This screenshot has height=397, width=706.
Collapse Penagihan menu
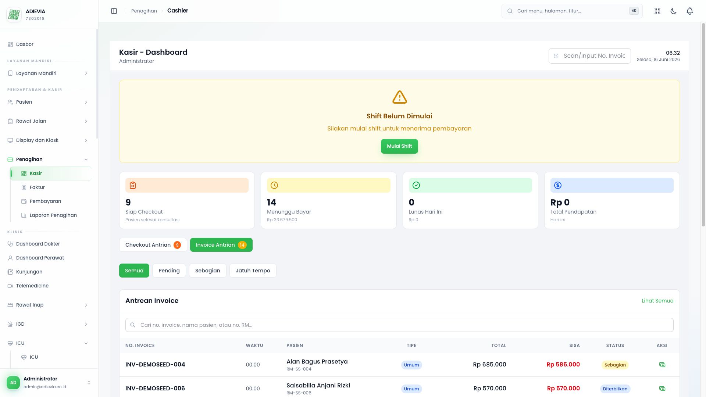click(48, 160)
